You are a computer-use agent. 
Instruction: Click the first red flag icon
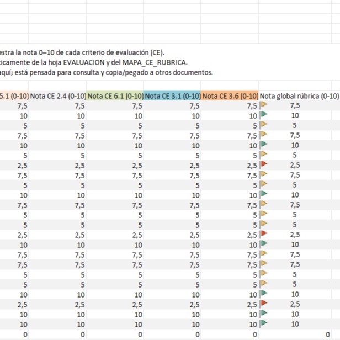pyautogui.click(x=264, y=165)
